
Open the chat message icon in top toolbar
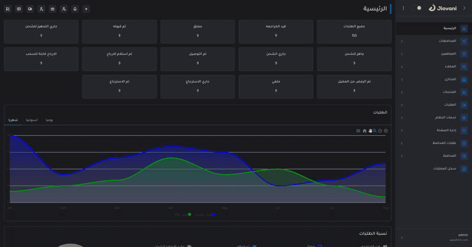pos(19,9)
